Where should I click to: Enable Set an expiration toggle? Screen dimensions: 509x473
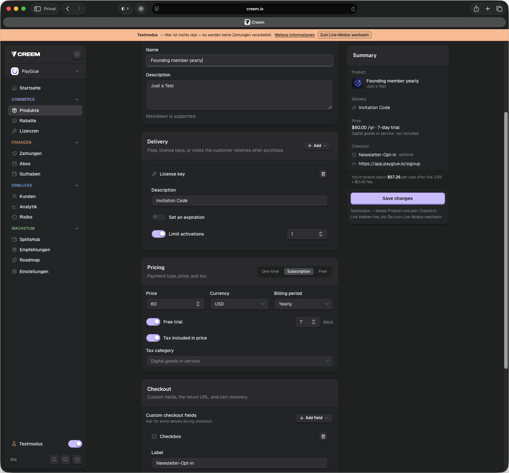coord(159,217)
